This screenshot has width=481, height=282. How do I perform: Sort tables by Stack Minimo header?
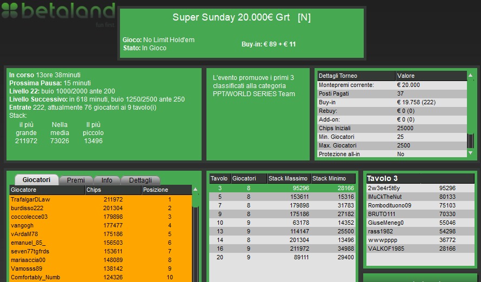click(x=333, y=179)
